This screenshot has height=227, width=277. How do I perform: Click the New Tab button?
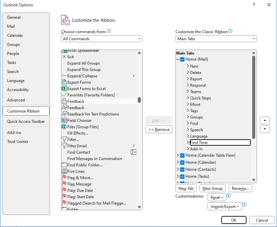(186, 188)
